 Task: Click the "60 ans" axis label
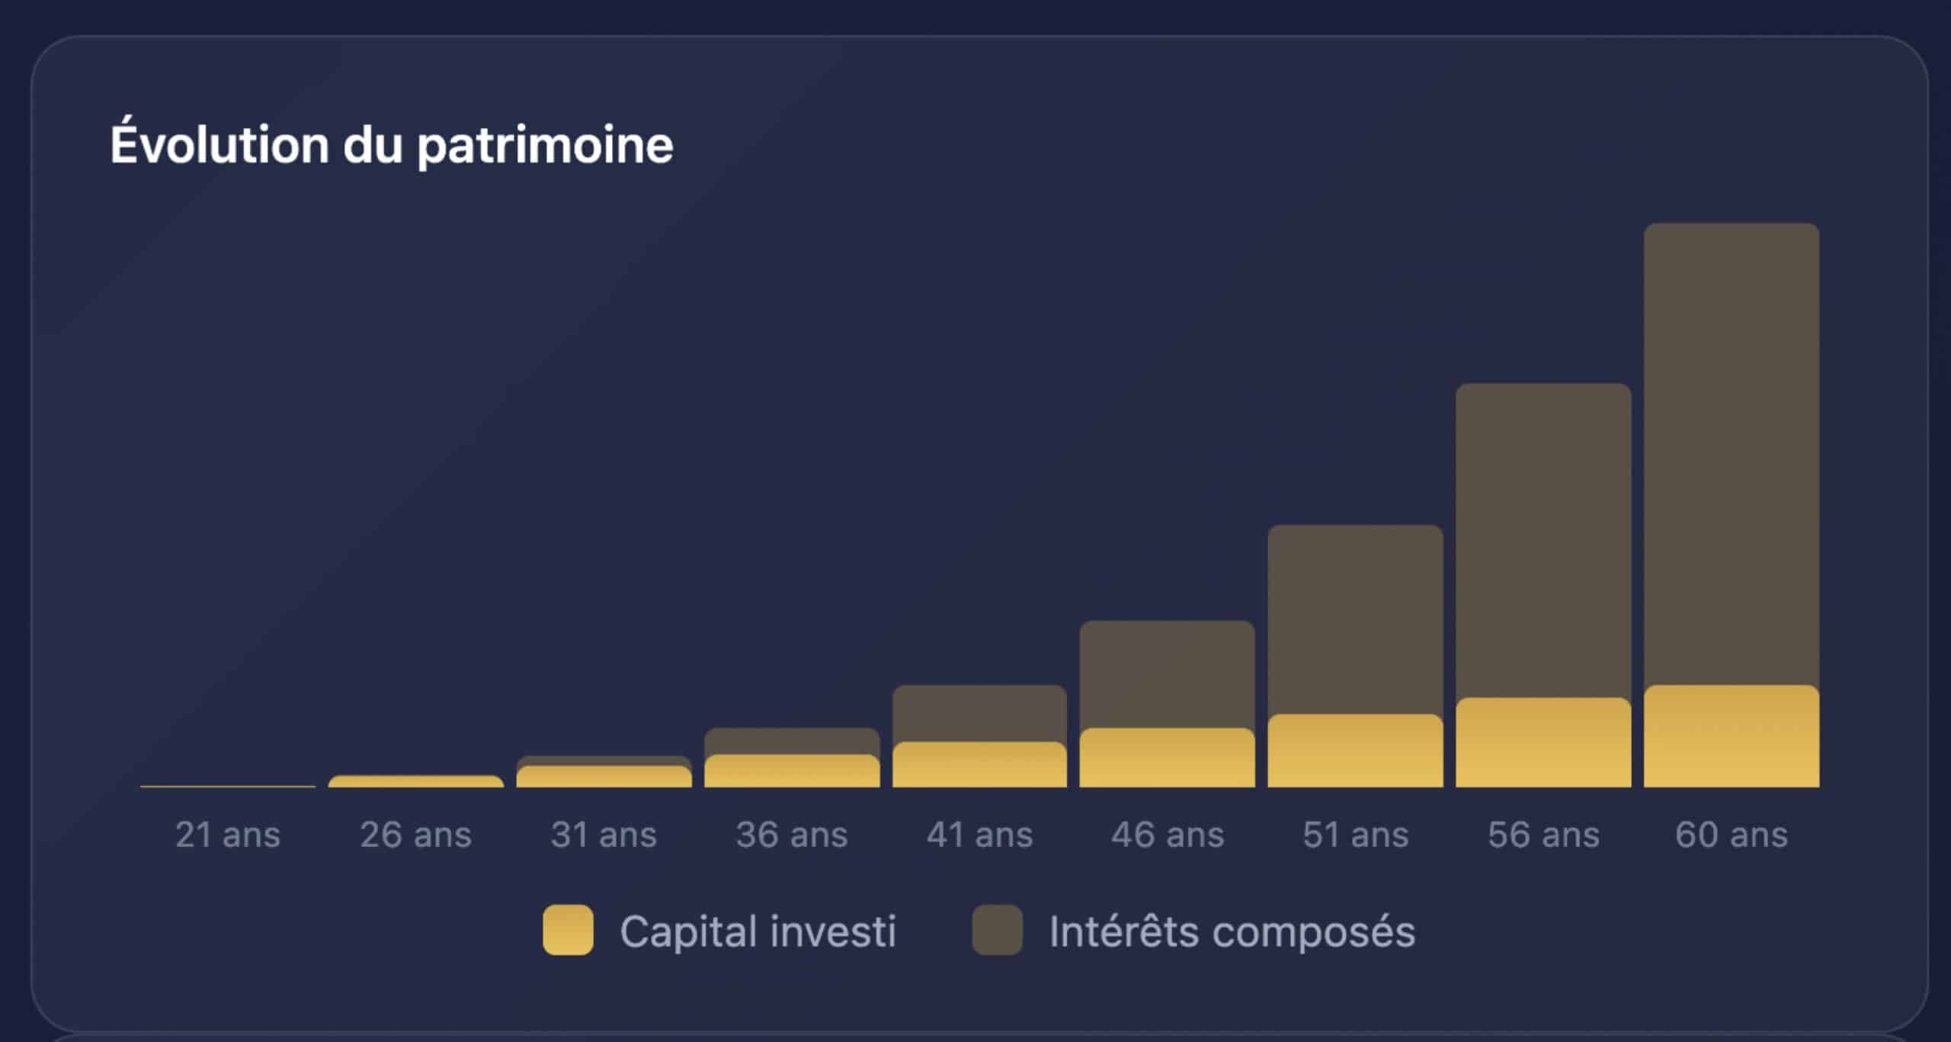tap(1731, 835)
